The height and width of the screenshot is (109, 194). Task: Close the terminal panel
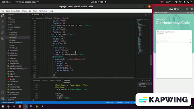point(149,80)
